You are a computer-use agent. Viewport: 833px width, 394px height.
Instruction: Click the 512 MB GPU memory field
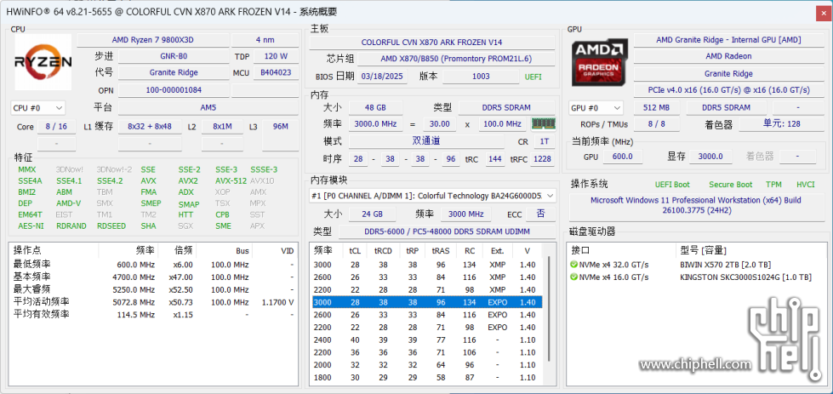point(656,108)
